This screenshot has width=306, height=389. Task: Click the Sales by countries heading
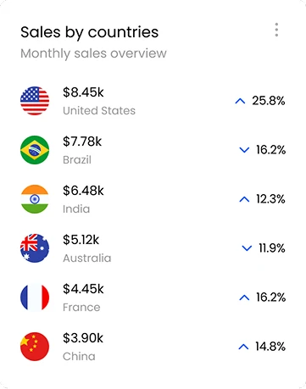point(89,32)
